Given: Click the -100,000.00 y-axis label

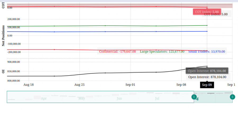Looking at the screenshot, I should click(x=14, y=44).
